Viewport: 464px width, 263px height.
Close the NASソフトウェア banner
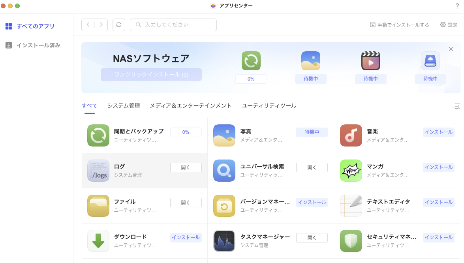[451, 49]
